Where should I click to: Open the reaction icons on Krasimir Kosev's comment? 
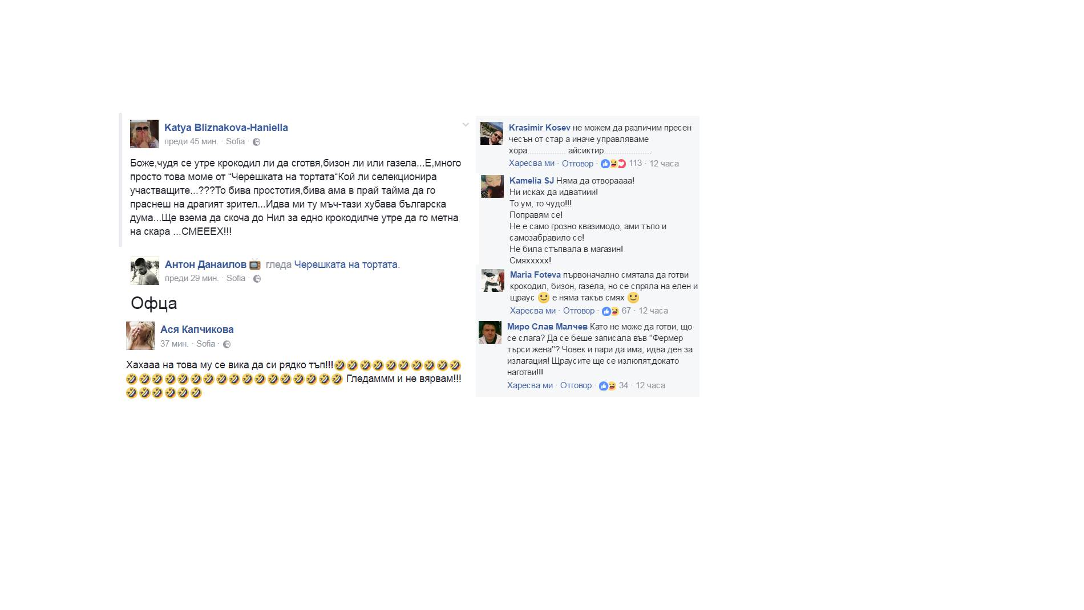613,164
